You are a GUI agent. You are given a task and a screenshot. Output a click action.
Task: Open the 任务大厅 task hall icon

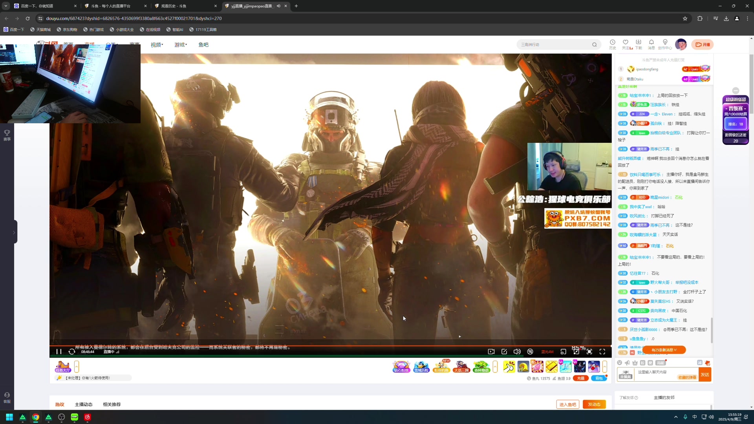point(63,367)
